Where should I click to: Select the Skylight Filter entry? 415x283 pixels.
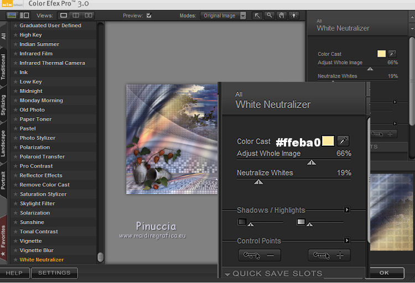37,203
